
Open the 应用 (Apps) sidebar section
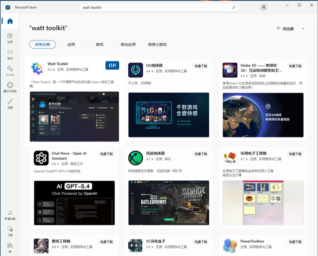[10, 38]
